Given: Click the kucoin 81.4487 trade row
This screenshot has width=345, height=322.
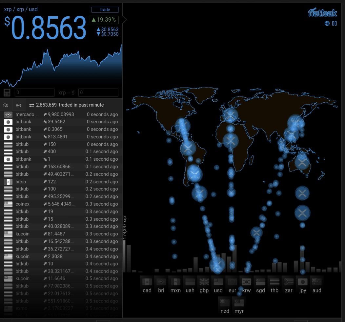Looking at the screenshot, I should (61, 234).
